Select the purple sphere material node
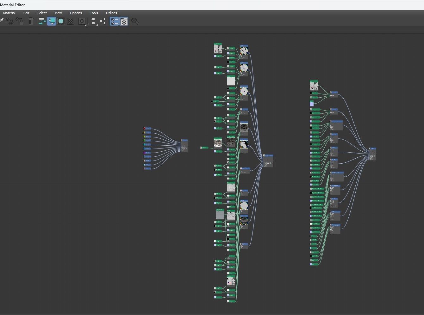This screenshot has width=424, height=315. [x=147, y=153]
